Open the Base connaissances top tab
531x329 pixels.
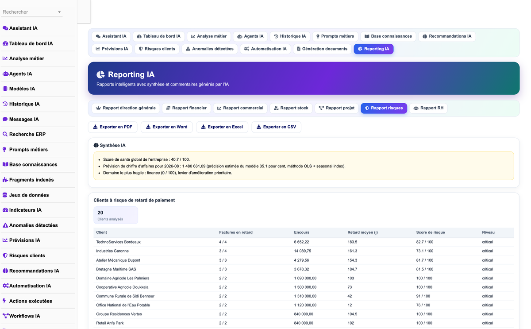click(388, 36)
